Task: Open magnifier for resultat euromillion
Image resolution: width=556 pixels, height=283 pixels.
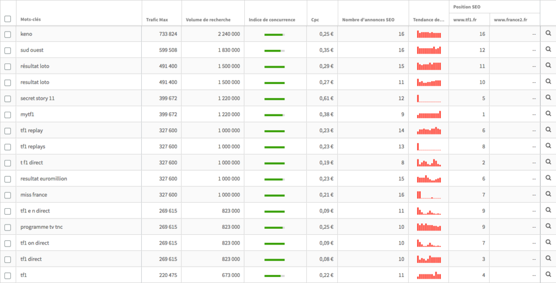Action: click(x=548, y=178)
